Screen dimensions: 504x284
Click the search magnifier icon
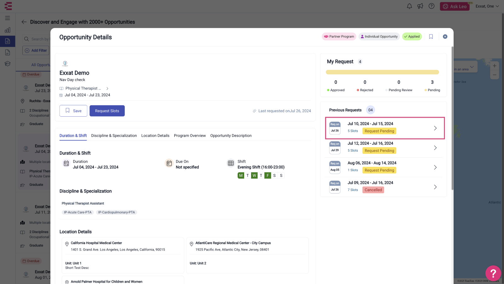tap(26, 39)
